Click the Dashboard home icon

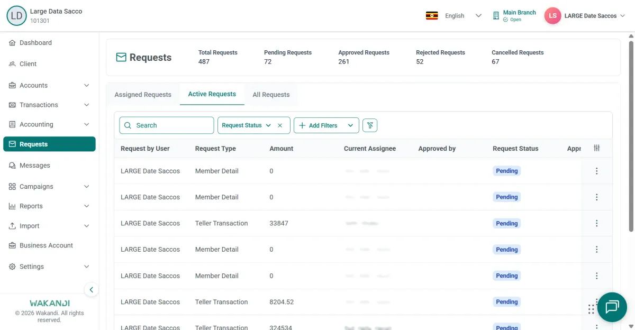(x=12, y=43)
